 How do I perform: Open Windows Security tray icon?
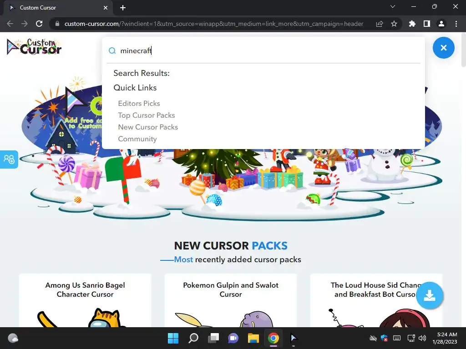[384, 338]
